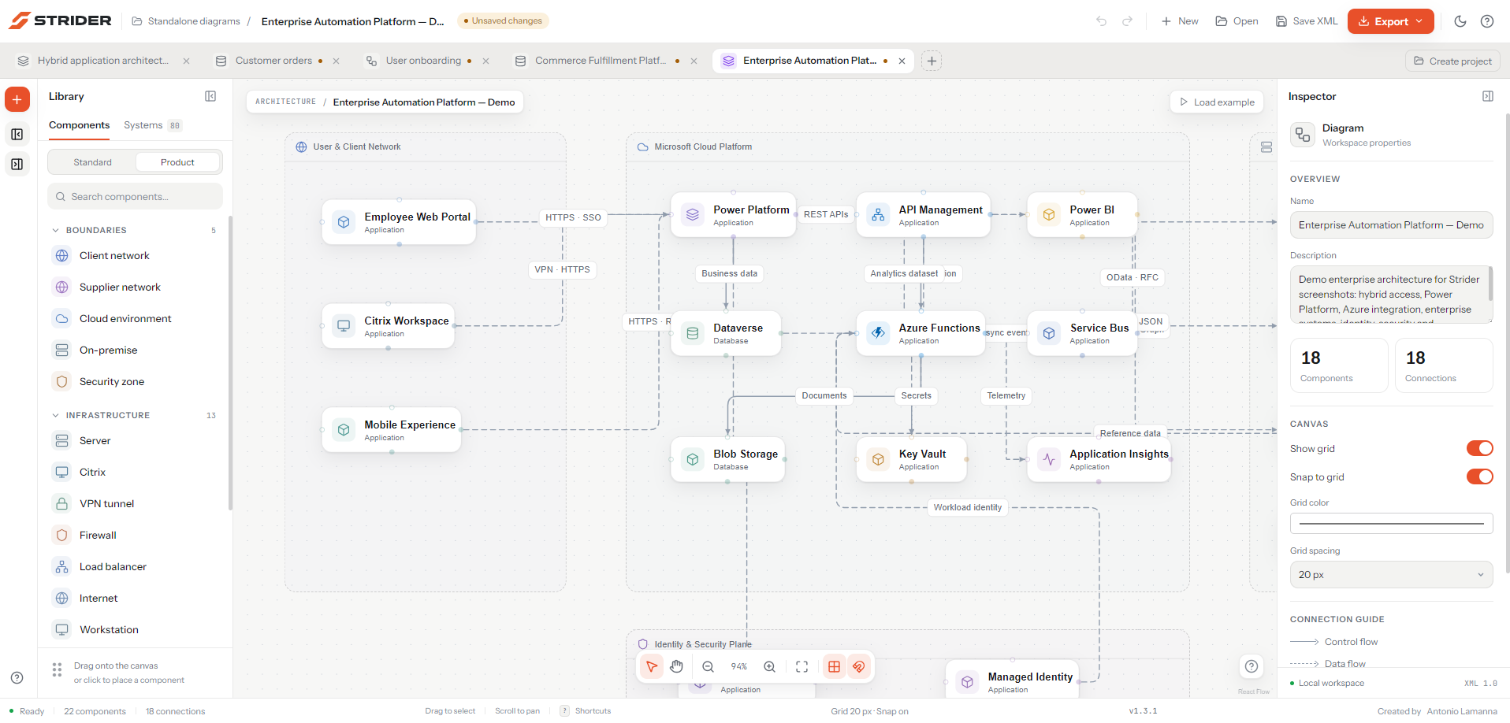Edit the diagram Name field

[1391, 224]
